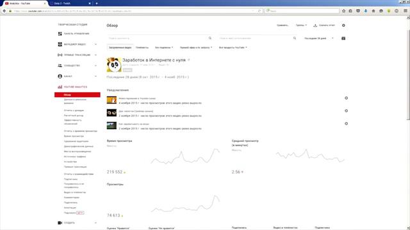Expand the Прямые трансляции section
Image resolution: width=410 pixels, height=230 pixels.
click(95, 55)
